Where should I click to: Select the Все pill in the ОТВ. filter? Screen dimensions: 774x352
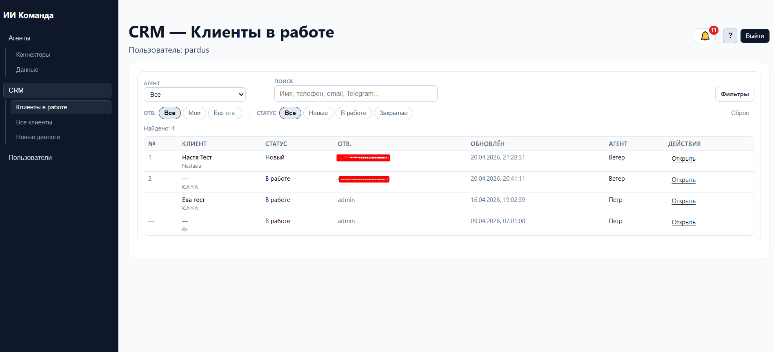pos(170,113)
